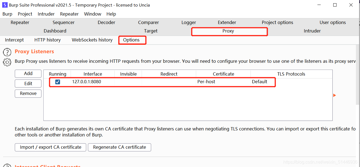360x167 pixels.
Task: Open the Burp menu
Action: (7, 14)
